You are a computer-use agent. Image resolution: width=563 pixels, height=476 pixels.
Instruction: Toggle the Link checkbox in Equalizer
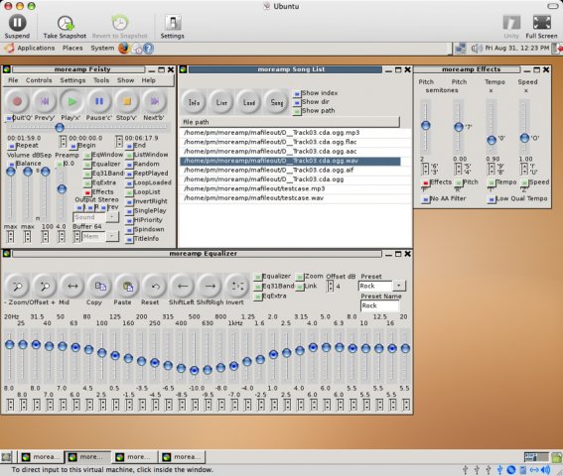[x=300, y=287]
